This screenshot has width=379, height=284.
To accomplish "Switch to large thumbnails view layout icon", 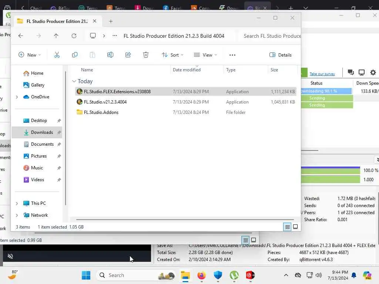I will coord(295,227).
